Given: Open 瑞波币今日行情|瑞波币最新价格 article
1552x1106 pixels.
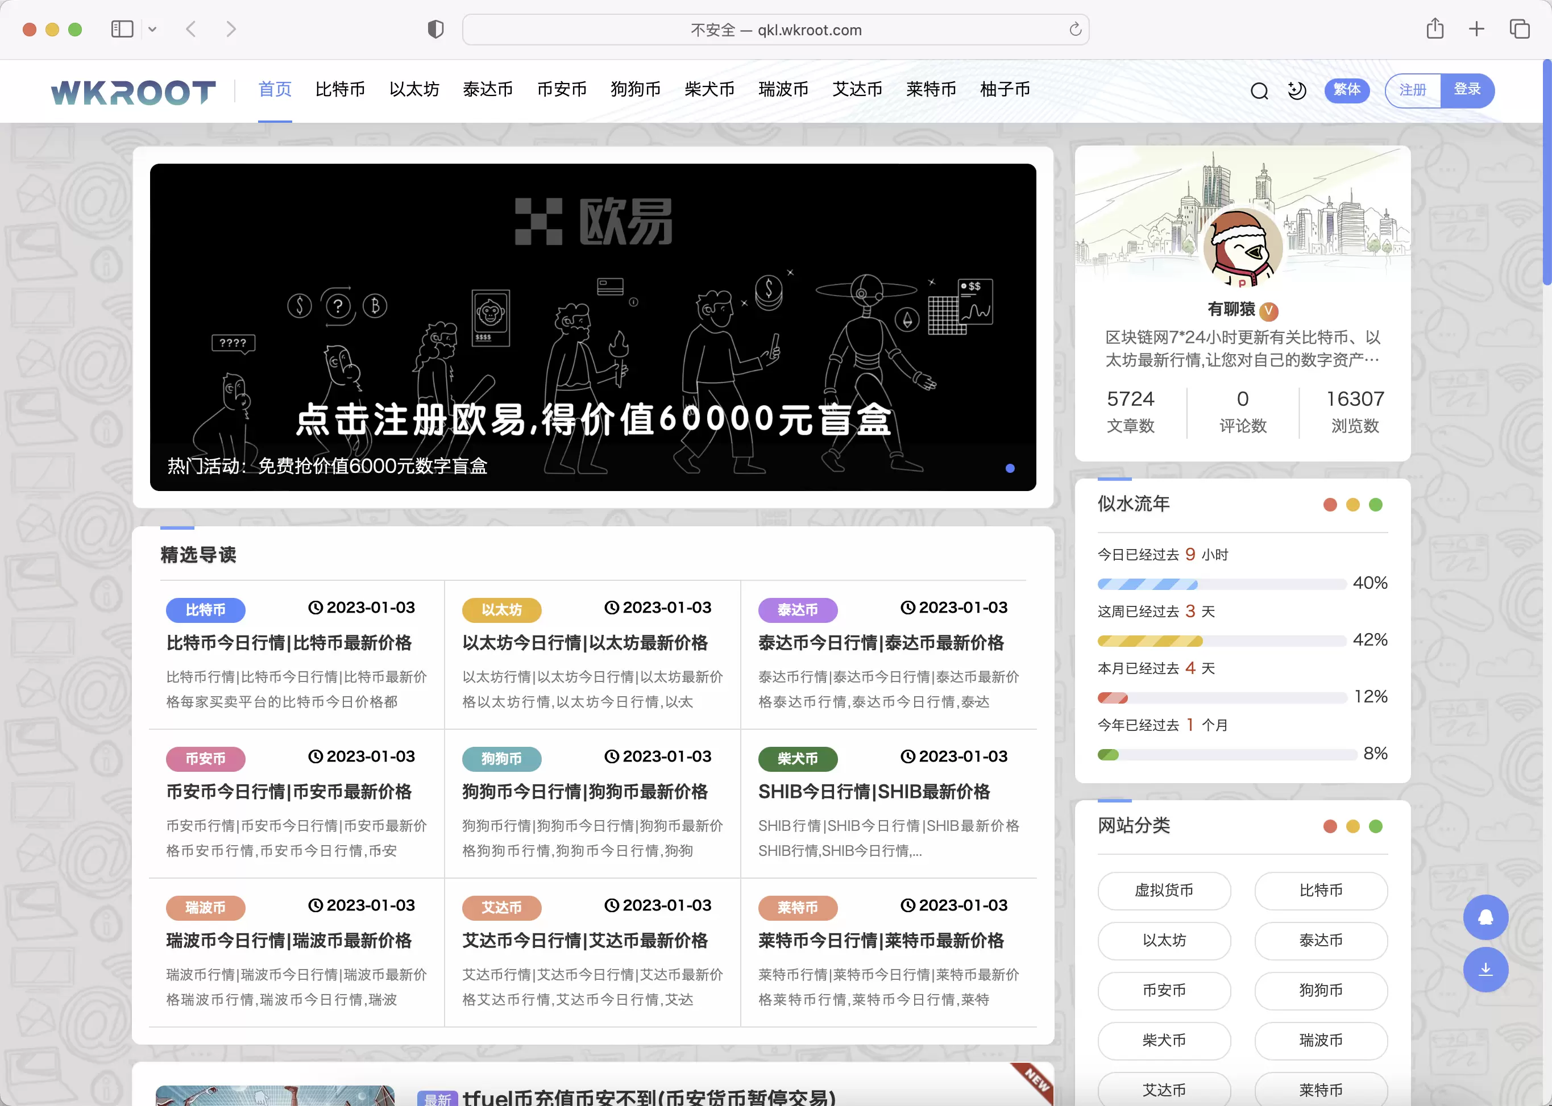Looking at the screenshot, I should pos(289,941).
